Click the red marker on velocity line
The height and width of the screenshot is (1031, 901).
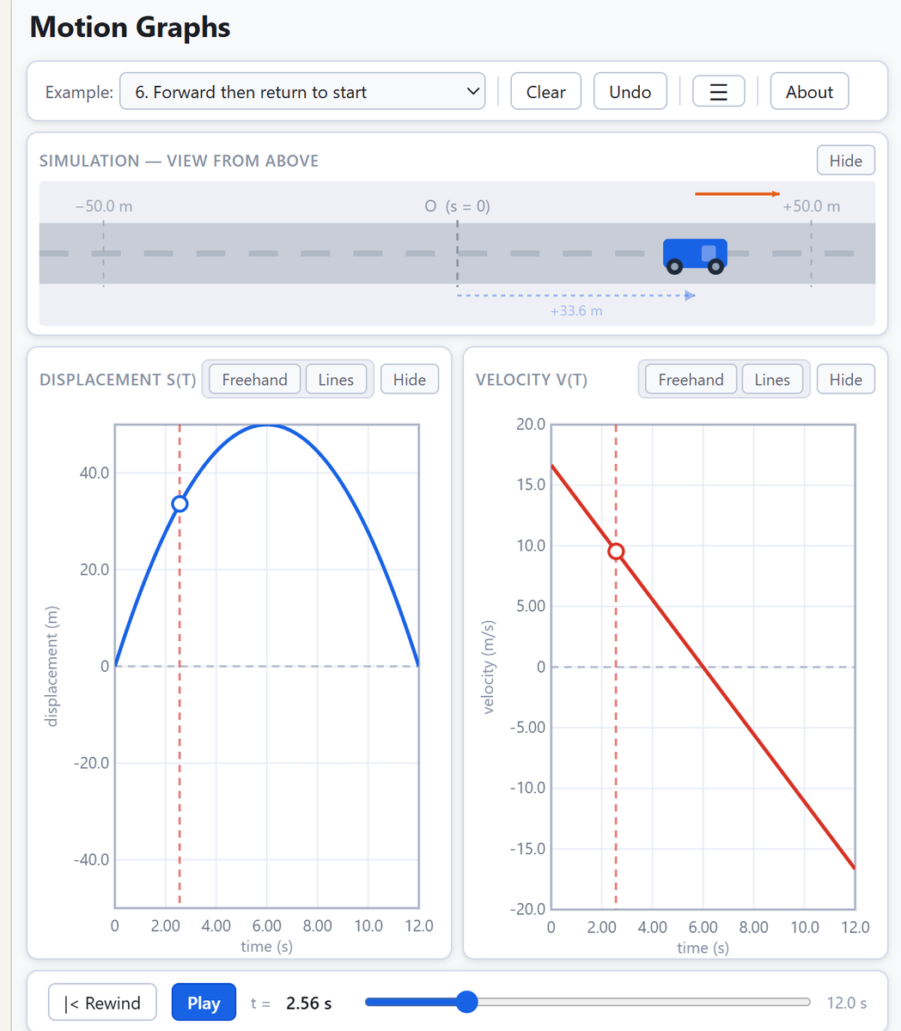point(616,552)
